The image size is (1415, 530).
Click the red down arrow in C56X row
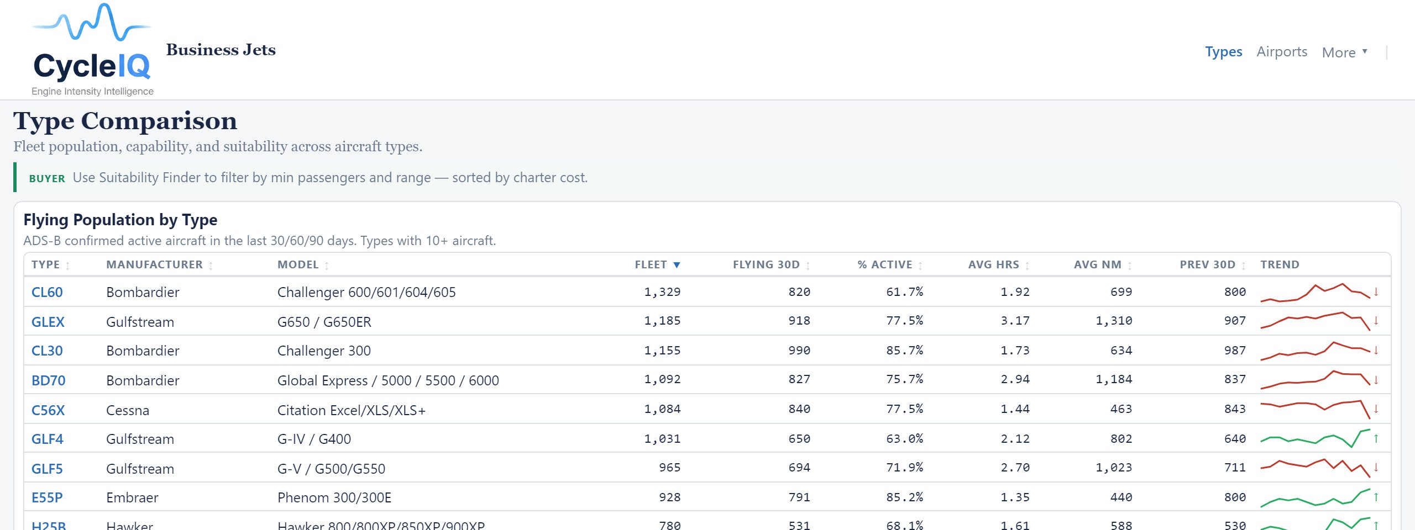pos(1376,409)
